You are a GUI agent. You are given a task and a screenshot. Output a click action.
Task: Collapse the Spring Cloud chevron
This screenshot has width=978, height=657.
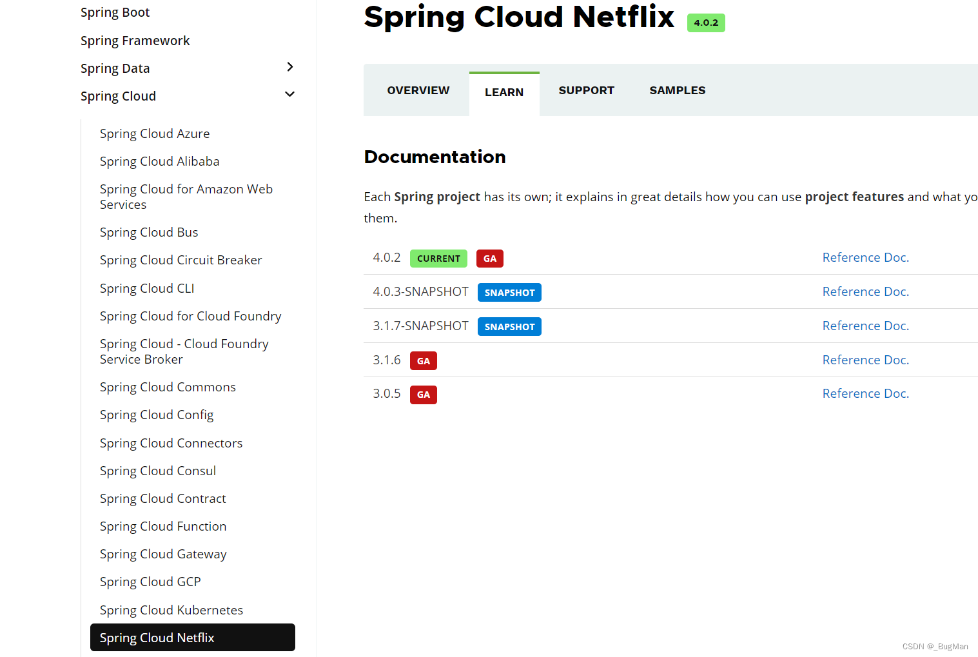click(290, 94)
